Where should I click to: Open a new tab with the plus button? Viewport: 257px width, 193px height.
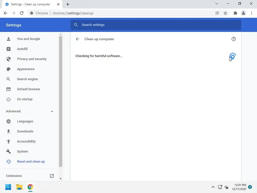point(68,4)
